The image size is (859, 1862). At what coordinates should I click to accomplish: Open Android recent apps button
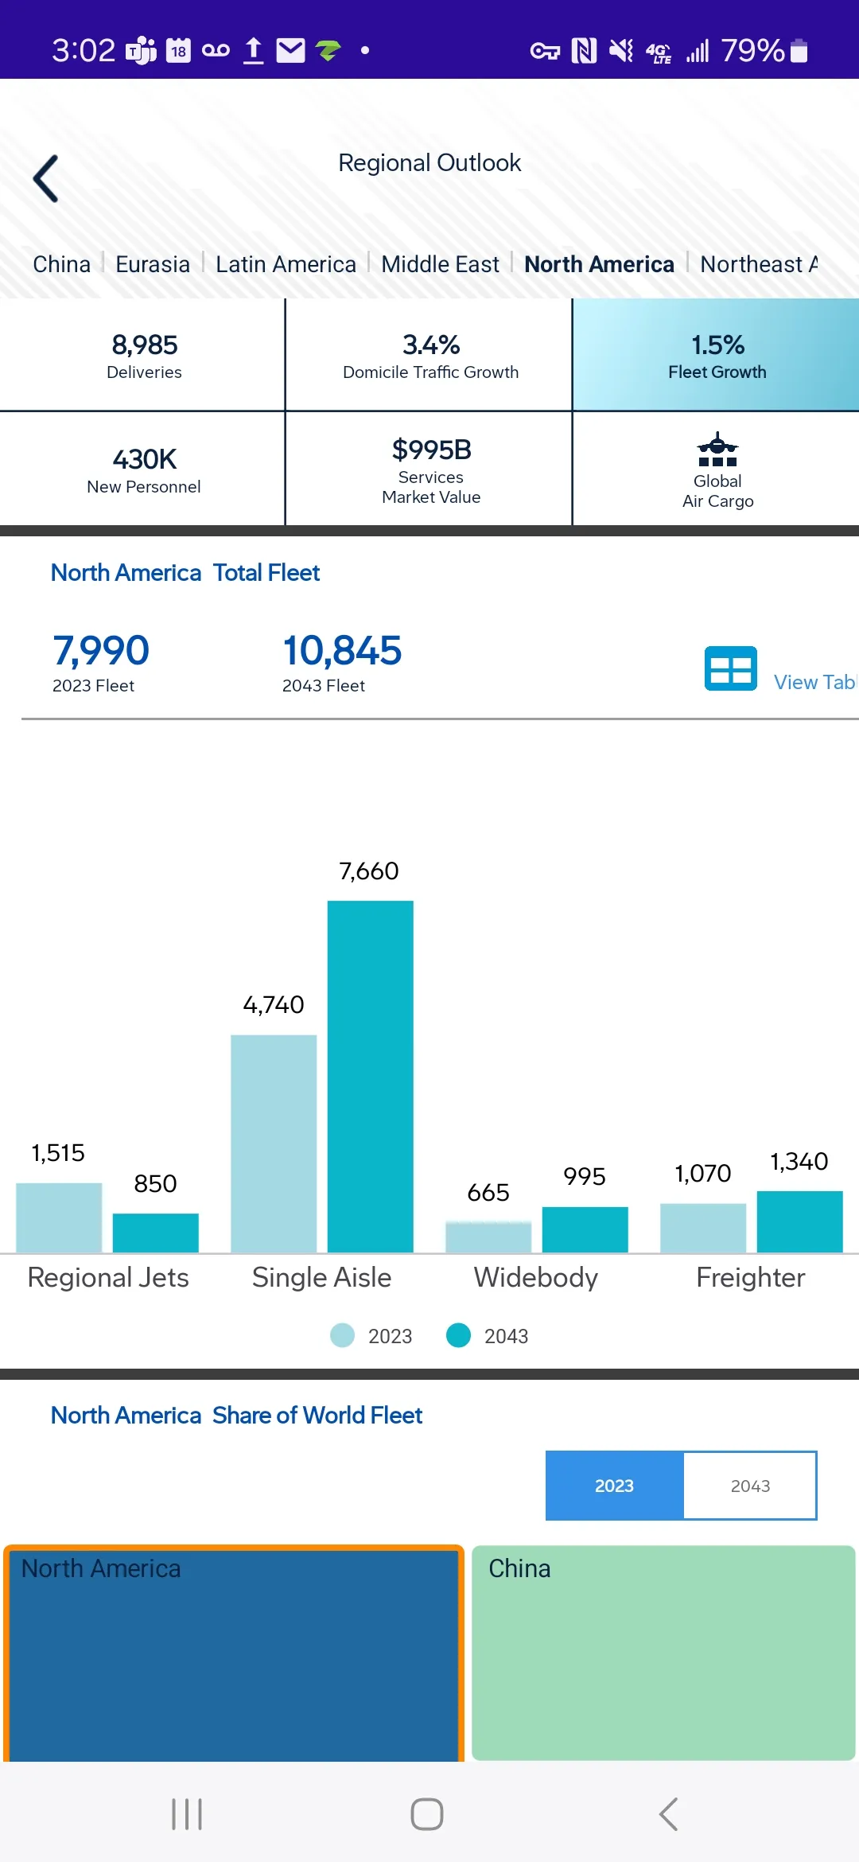[x=187, y=1814]
